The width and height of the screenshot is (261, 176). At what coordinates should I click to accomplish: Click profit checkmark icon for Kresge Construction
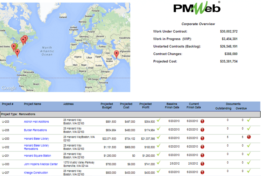pos(159,171)
